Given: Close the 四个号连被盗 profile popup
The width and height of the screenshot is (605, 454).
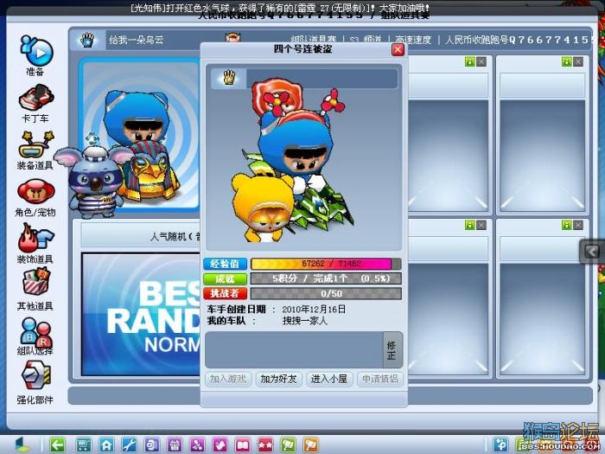Looking at the screenshot, I should click(x=398, y=50).
